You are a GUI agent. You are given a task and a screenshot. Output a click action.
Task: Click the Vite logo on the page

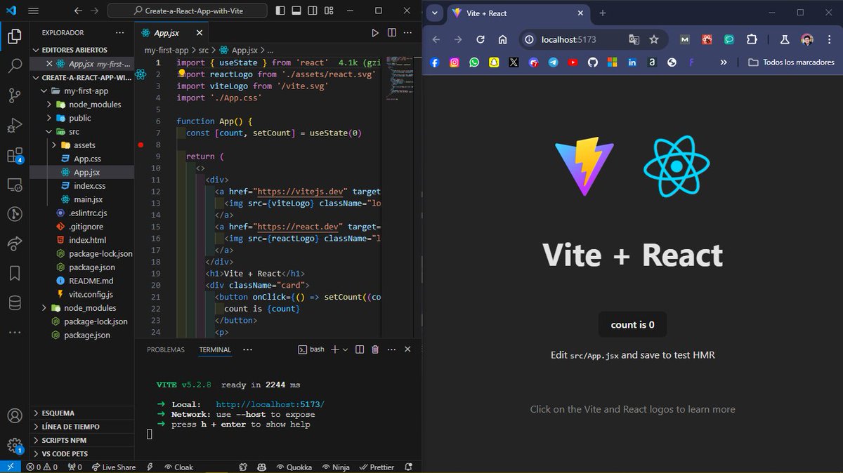[584, 166]
